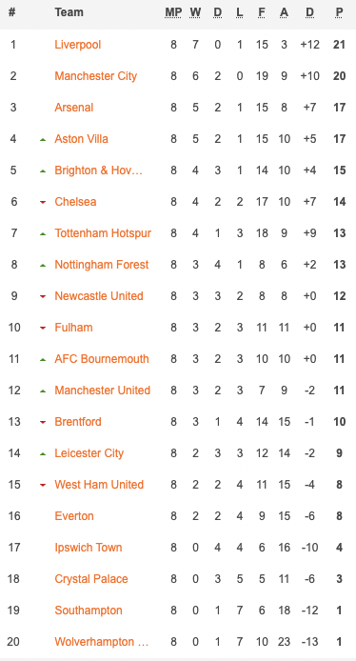Click the P points column header
Screen dimensions: 356x661
[x=339, y=12]
